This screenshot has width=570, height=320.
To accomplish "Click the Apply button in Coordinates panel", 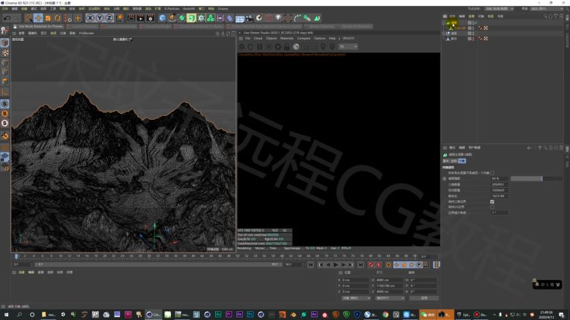I will pos(424,298).
